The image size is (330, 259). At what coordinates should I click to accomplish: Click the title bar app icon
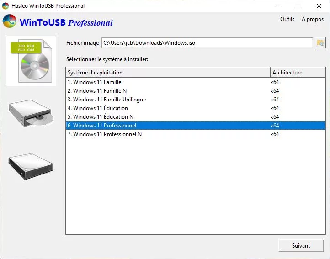(x=5, y=6)
